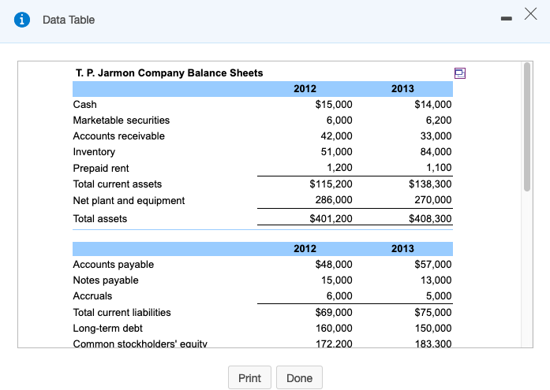
Task: Select the title T. P. Jarmon Company Balance Sheets
Action: point(170,72)
